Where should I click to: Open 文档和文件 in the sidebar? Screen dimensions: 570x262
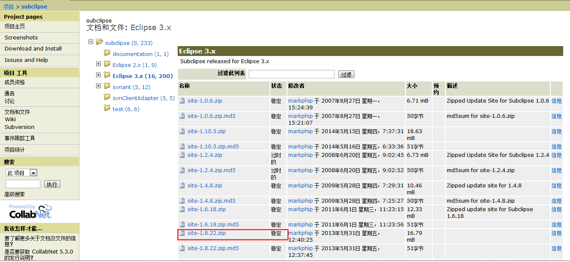[x=17, y=112]
